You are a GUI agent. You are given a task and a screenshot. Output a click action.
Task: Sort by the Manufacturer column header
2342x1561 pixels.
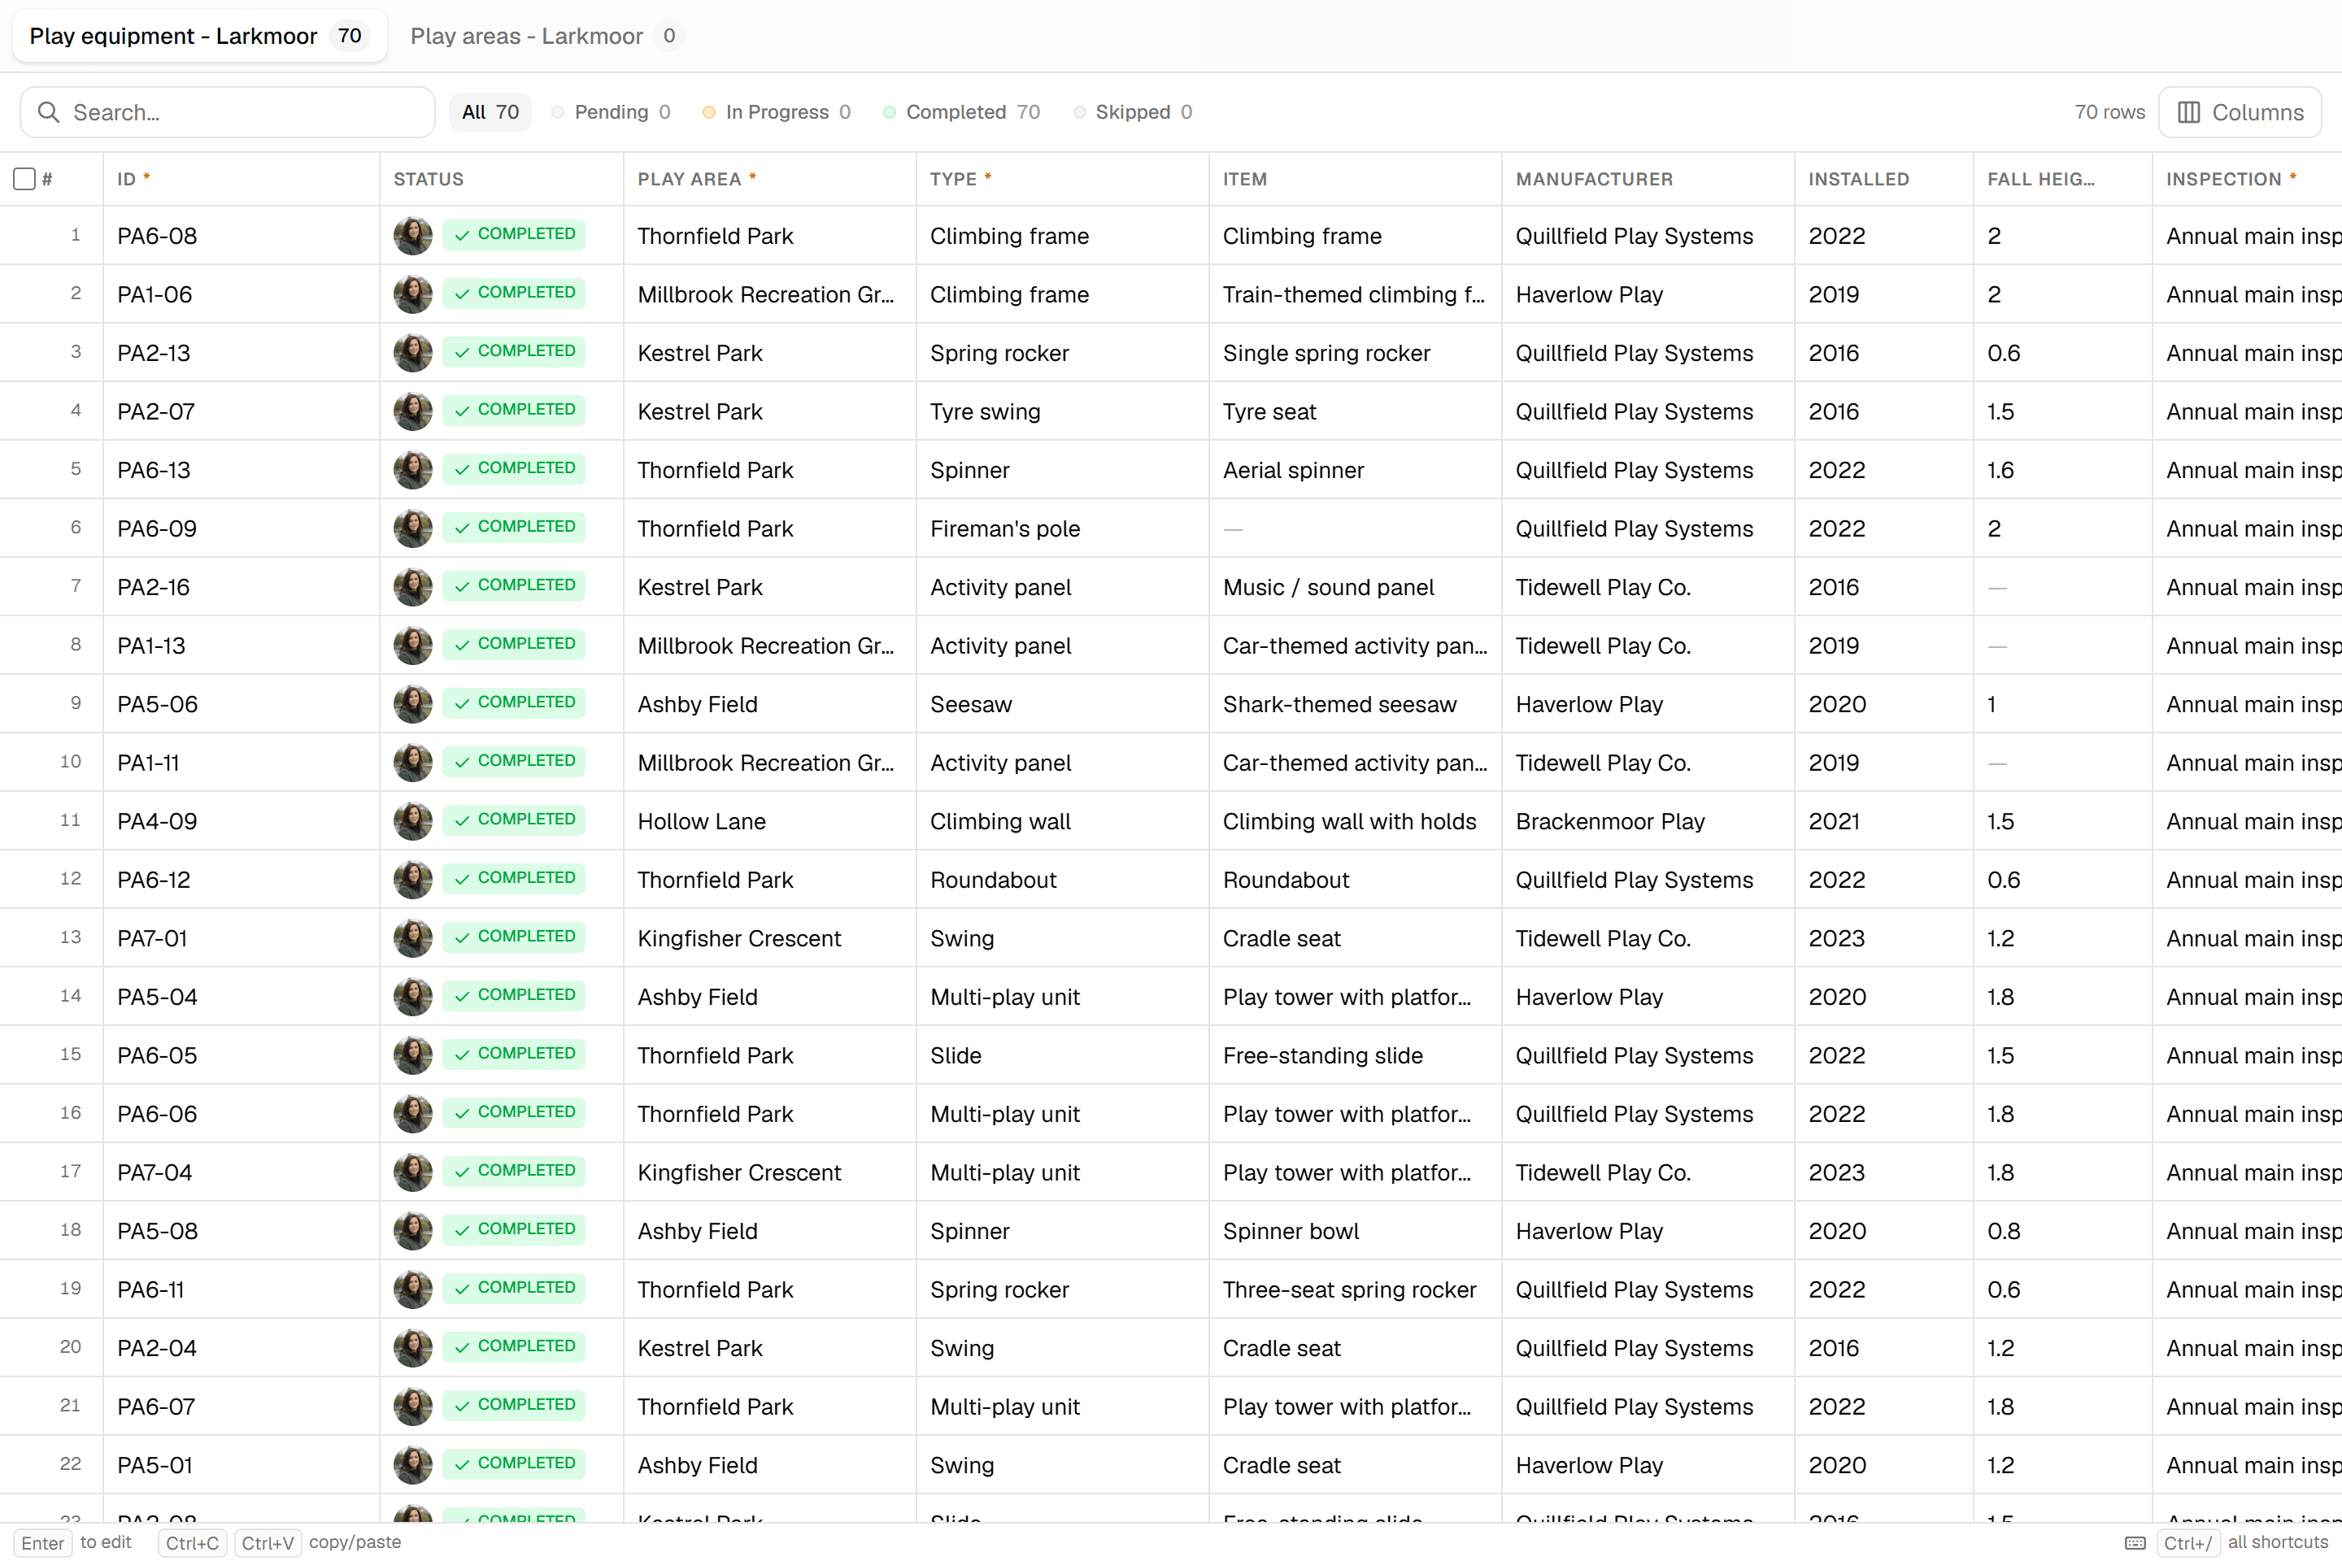coord(1594,179)
